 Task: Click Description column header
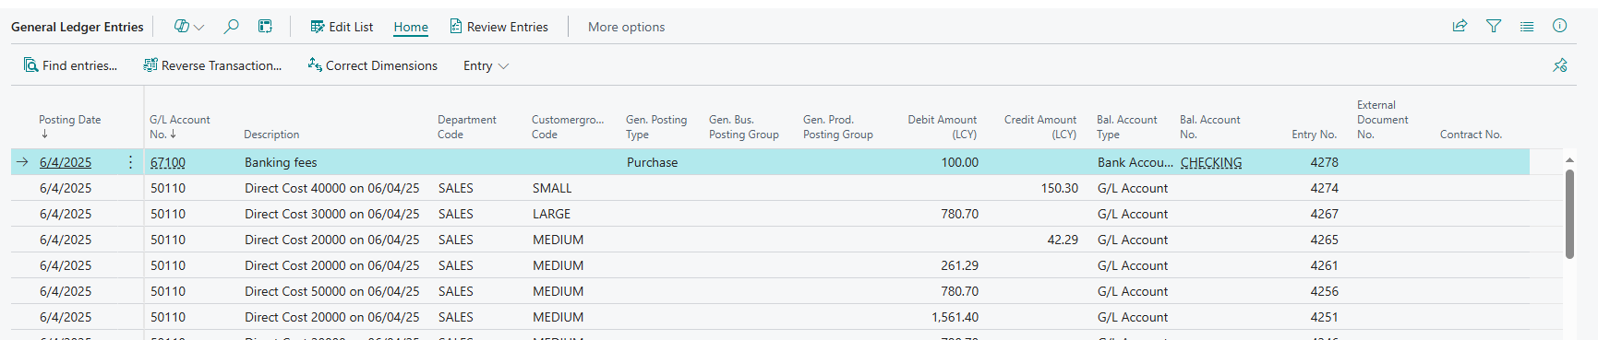(271, 134)
